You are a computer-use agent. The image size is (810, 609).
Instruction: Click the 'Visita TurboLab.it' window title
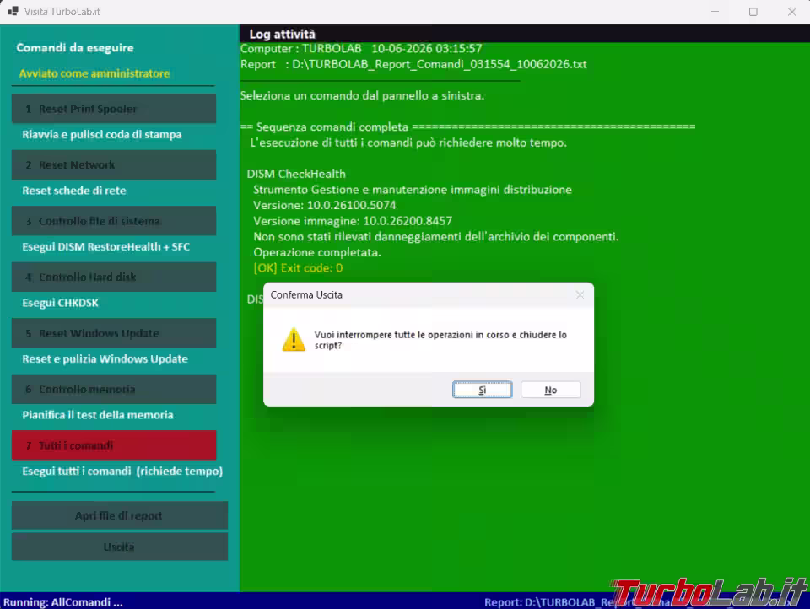click(x=62, y=11)
